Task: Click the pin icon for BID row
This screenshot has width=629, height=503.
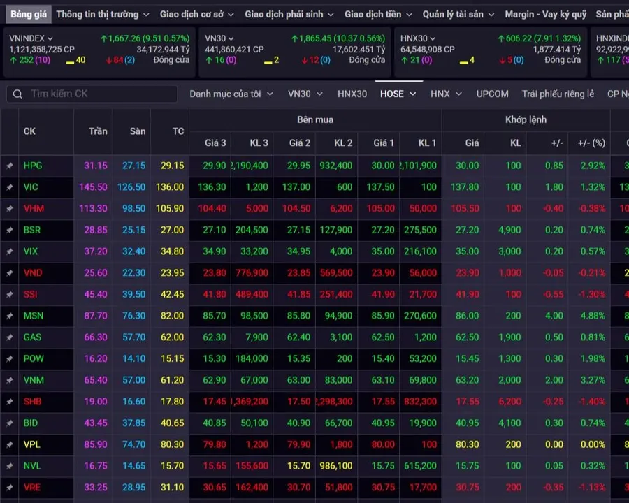Action: pyautogui.click(x=9, y=423)
